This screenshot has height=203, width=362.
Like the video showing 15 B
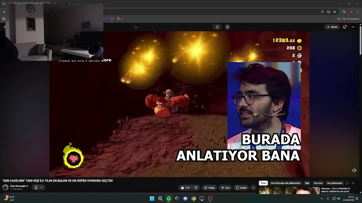pyautogui.click(x=185, y=188)
